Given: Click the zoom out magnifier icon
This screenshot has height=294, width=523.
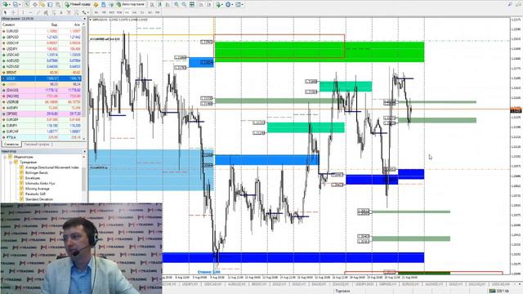Looking at the screenshot, I should tap(184, 5).
